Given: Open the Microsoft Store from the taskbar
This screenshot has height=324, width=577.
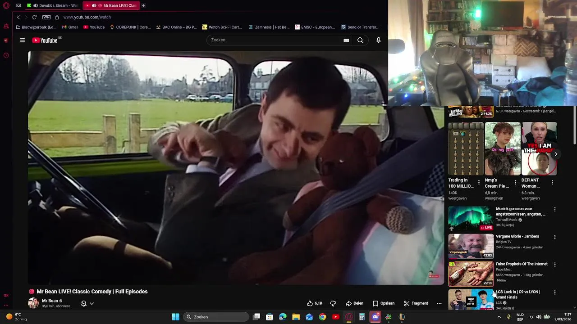Looking at the screenshot, I should tap(270, 317).
